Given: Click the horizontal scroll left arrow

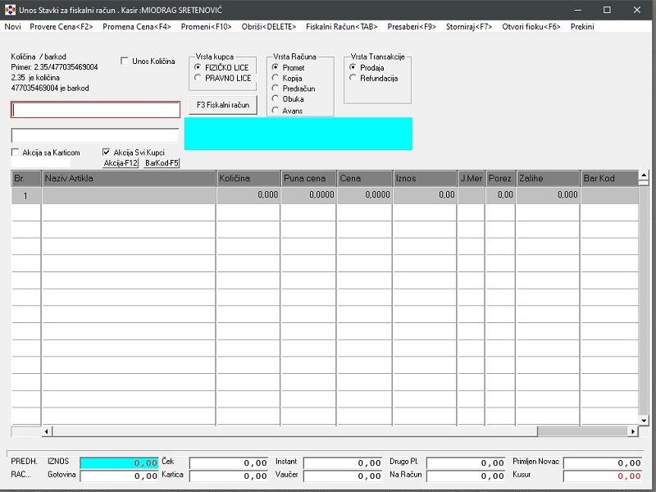Looking at the screenshot, I should coord(47,431).
